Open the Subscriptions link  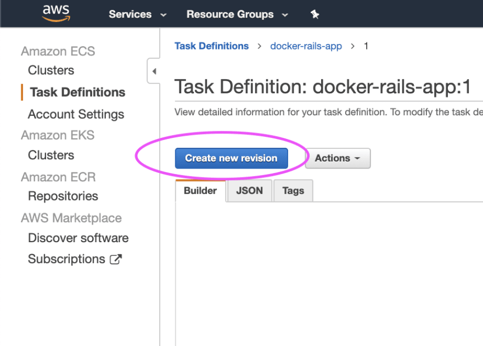click(66, 259)
